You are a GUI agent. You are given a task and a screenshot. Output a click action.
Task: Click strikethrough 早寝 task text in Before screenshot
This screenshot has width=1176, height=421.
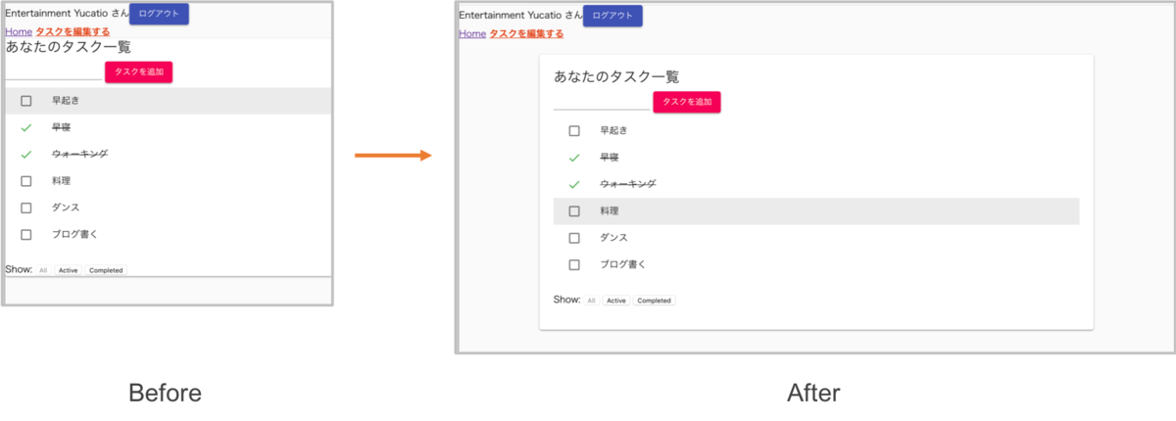(62, 127)
